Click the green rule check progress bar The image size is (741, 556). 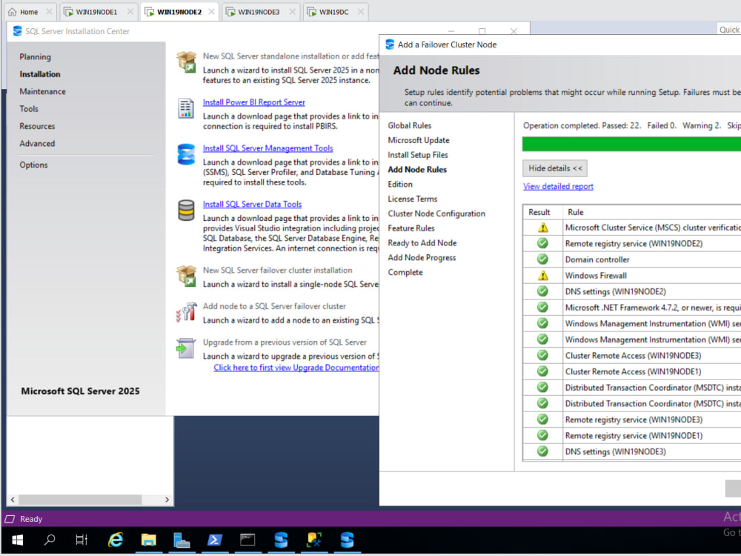tap(631, 145)
